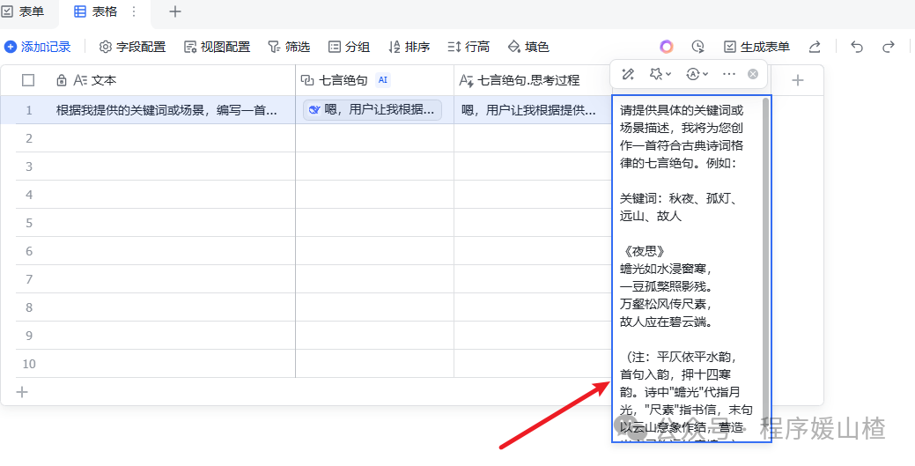Select row number 5
This screenshot has width=915, height=466.
tap(28, 223)
